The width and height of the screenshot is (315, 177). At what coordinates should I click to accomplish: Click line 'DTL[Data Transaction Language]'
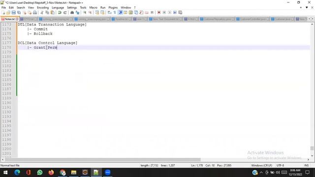coord(52,24)
